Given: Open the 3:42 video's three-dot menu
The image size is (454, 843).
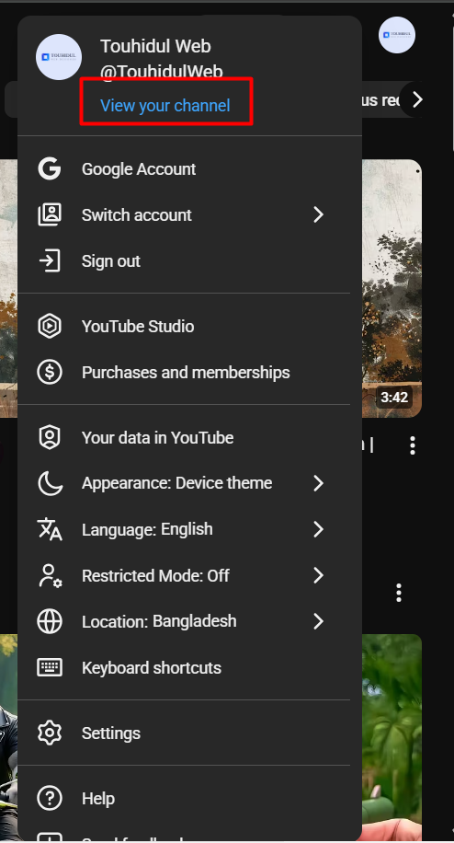Looking at the screenshot, I should click(412, 445).
